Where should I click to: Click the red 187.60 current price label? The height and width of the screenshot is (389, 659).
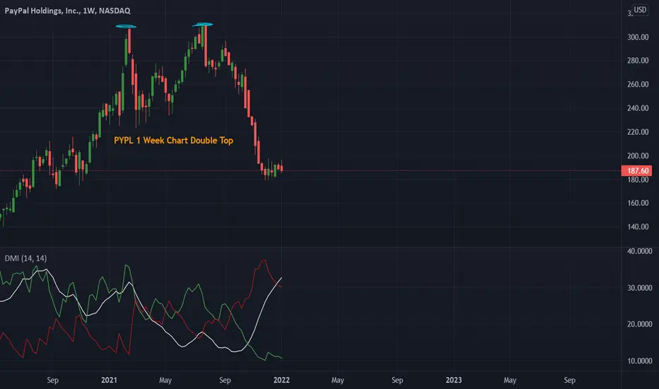click(636, 170)
